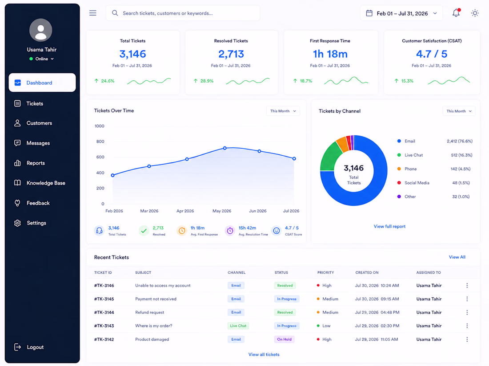Click the May 2026 data point on chart
The image size is (489, 366).
click(224, 148)
